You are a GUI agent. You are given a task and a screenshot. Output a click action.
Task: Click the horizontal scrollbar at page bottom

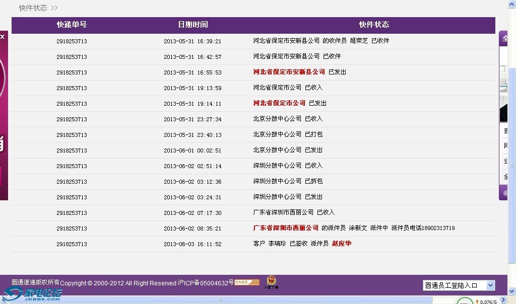[x=220, y=300]
